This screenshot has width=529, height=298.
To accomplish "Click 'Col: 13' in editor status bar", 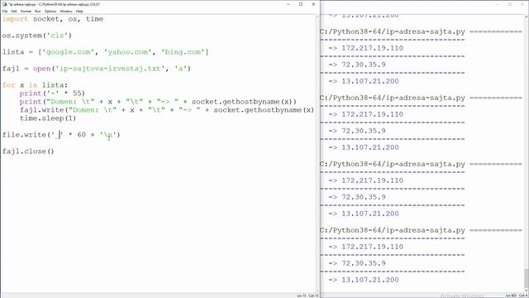I will tap(314, 296).
